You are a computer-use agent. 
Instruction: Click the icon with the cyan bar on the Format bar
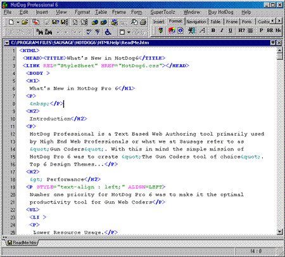pos(191,30)
